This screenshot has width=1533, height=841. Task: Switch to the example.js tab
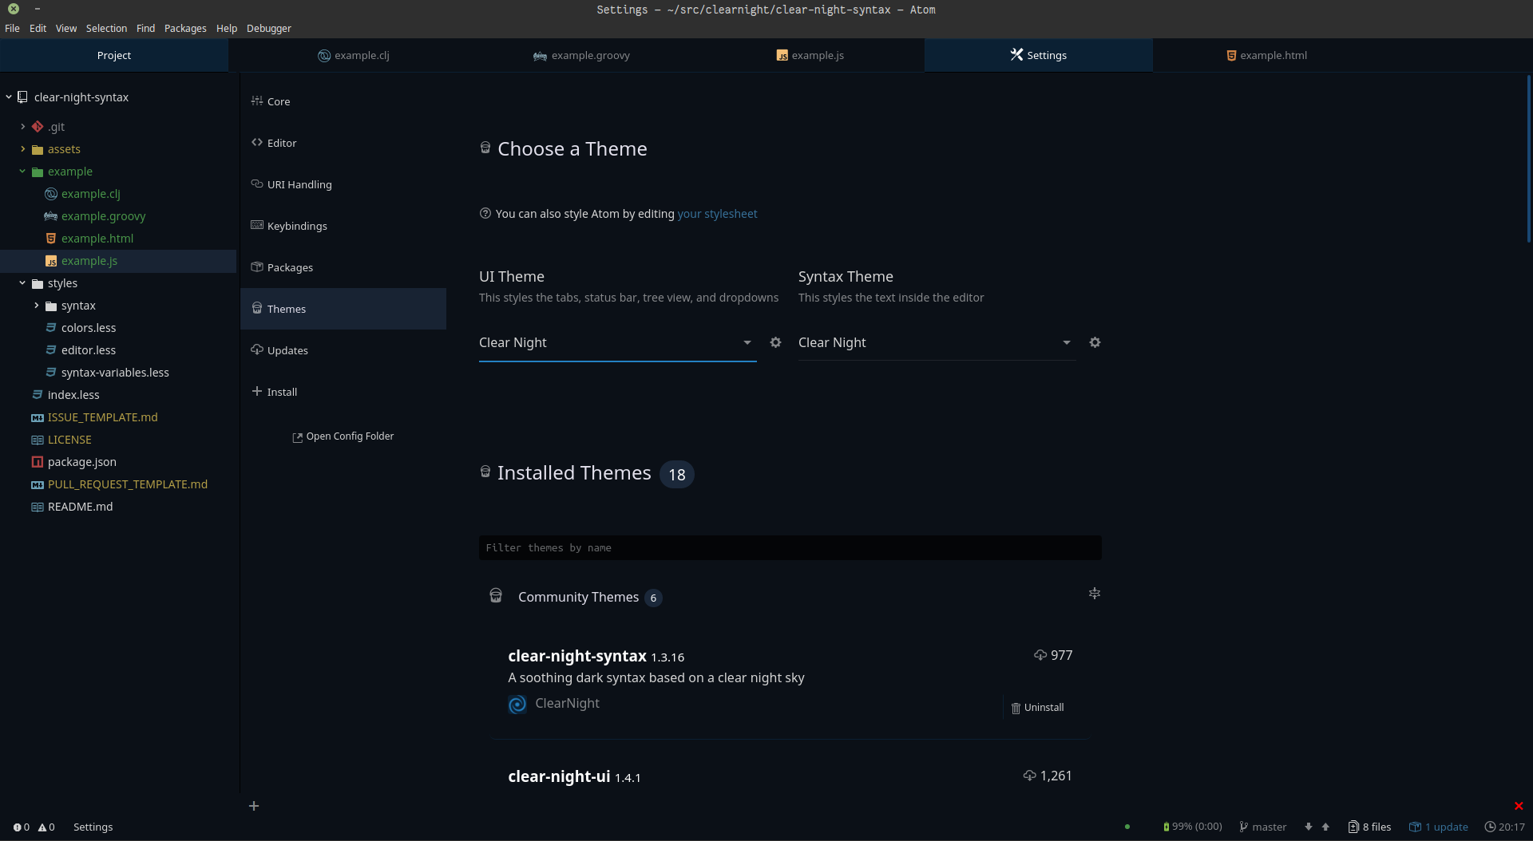(x=810, y=55)
